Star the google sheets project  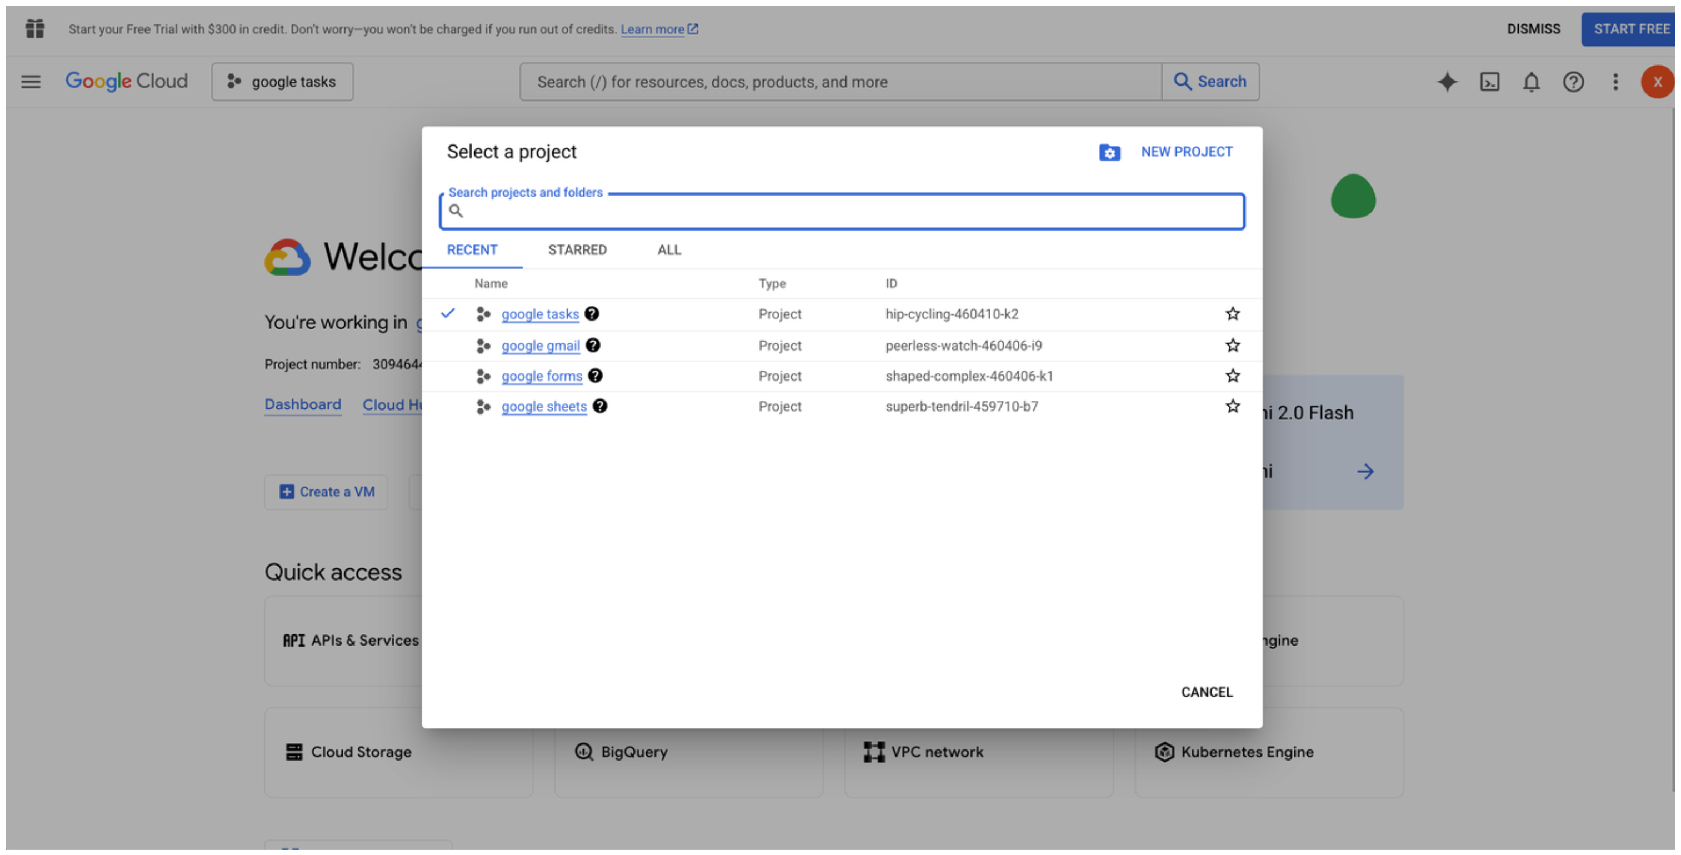pyautogui.click(x=1232, y=406)
